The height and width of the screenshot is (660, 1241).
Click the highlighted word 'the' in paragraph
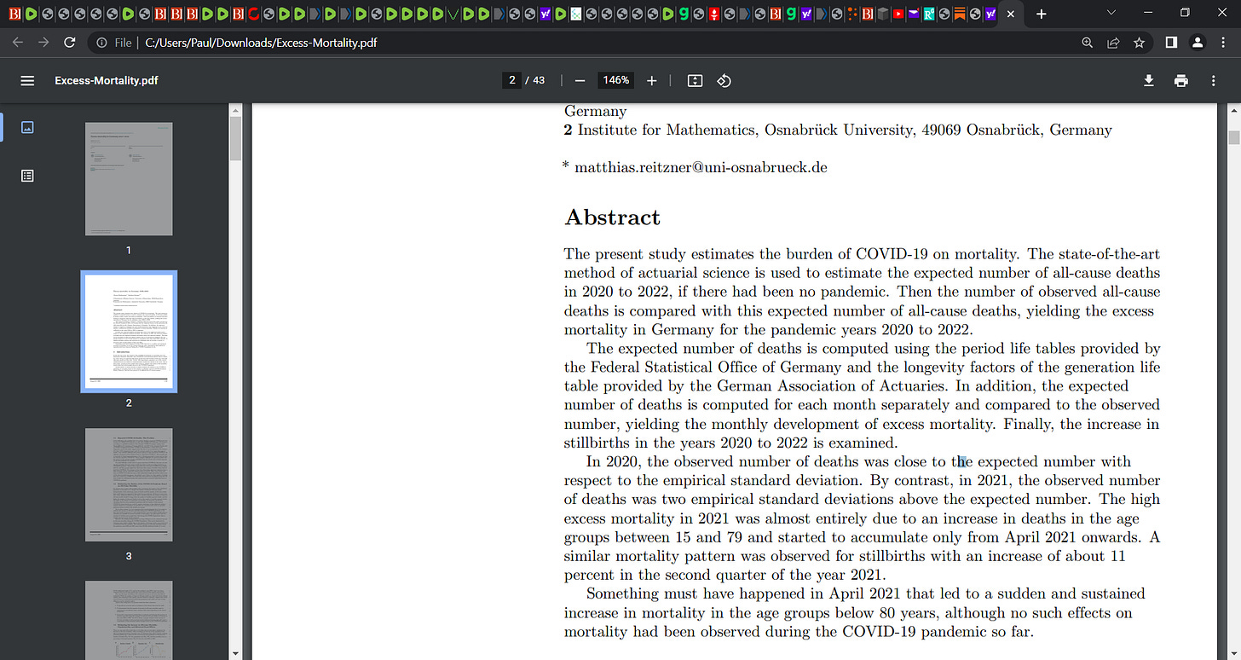(962, 462)
